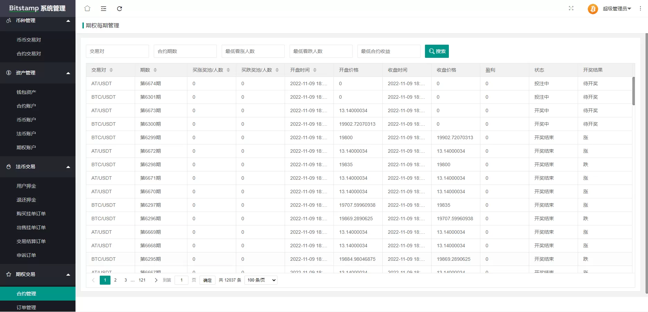Open the 100 条/页 page size dropdown
The width and height of the screenshot is (648, 312).
pyautogui.click(x=261, y=280)
